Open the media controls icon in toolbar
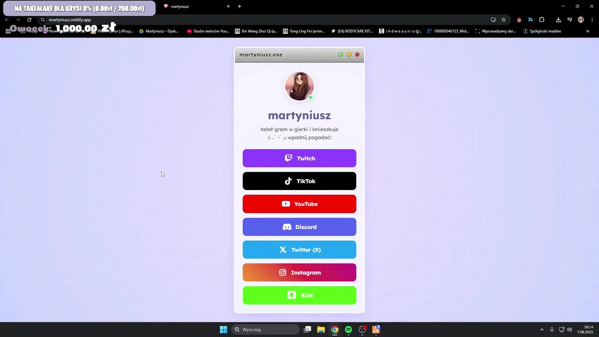The image size is (599, 337). [x=570, y=20]
